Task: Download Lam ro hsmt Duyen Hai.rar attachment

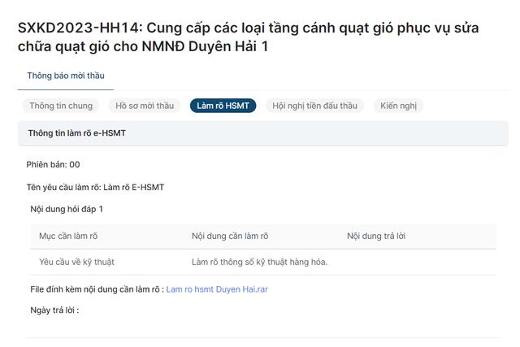Action: (x=217, y=289)
